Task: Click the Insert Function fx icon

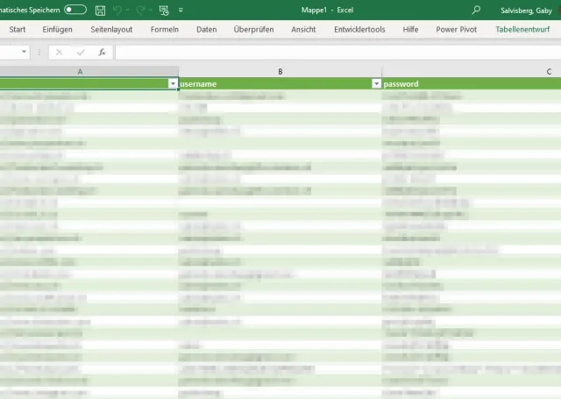Action: (102, 52)
